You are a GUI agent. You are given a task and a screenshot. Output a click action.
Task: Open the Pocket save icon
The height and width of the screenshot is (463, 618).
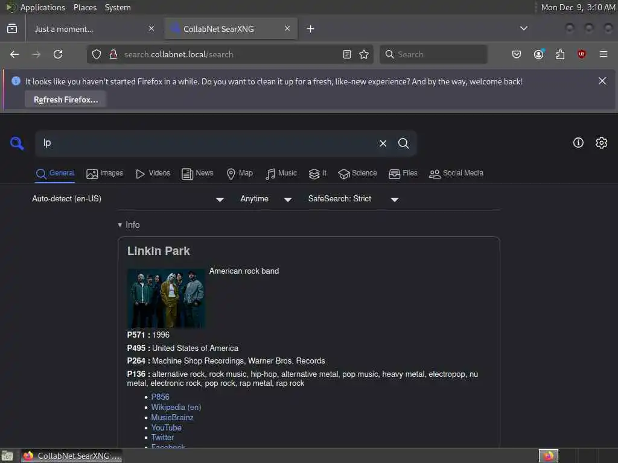[517, 54]
